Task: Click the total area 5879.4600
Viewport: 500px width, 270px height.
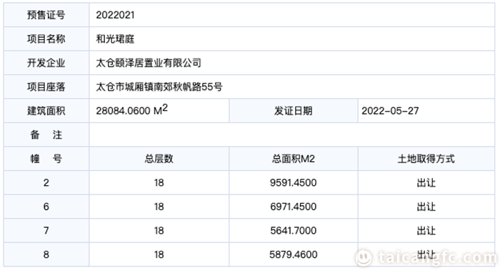Action: coord(294,254)
